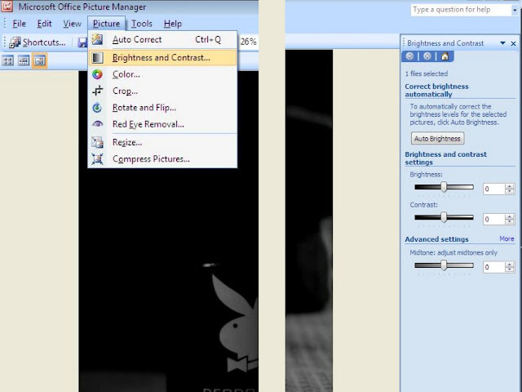Open the Help menu
522x392 pixels.
coord(172,24)
